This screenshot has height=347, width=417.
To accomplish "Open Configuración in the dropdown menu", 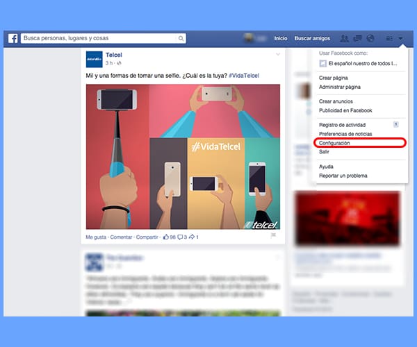I will click(x=334, y=143).
